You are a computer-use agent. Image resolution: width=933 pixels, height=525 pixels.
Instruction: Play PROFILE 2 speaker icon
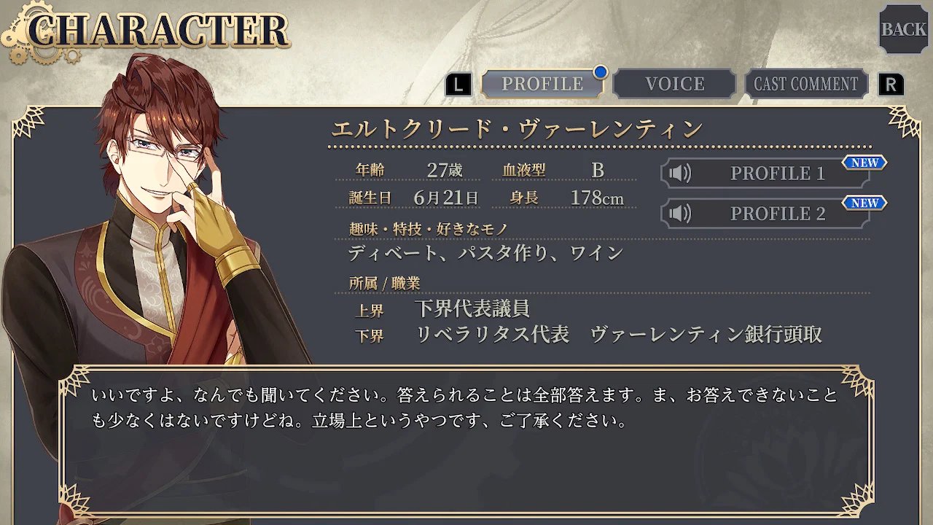tap(680, 214)
